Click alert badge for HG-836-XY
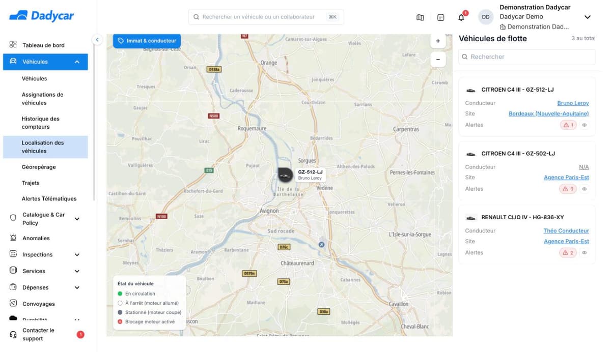Image resolution: width=611 pixels, height=352 pixels. click(568, 252)
